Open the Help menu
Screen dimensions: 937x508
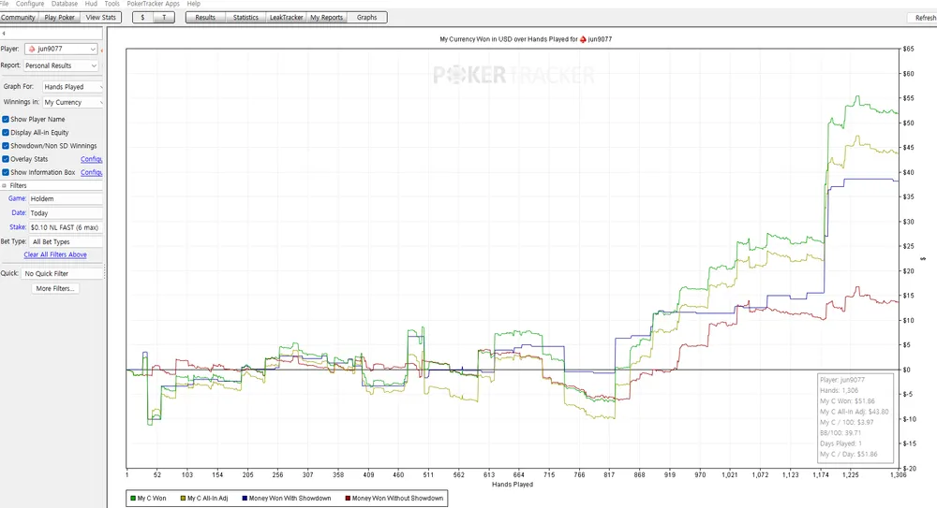[194, 4]
